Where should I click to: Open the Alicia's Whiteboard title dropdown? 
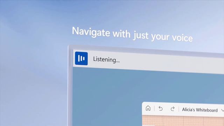pos(203,110)
